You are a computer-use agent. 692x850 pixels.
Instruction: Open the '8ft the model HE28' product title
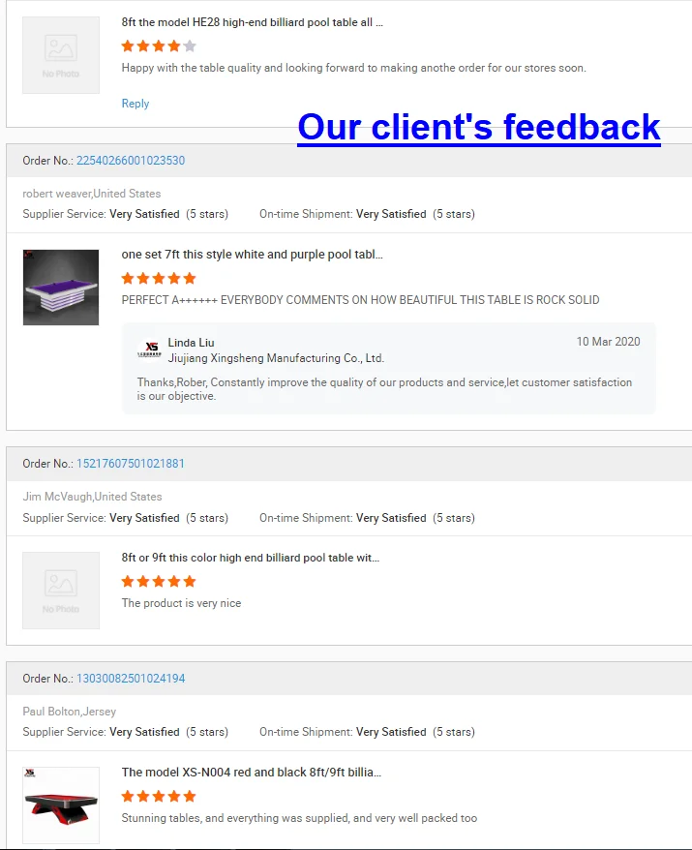252,22
